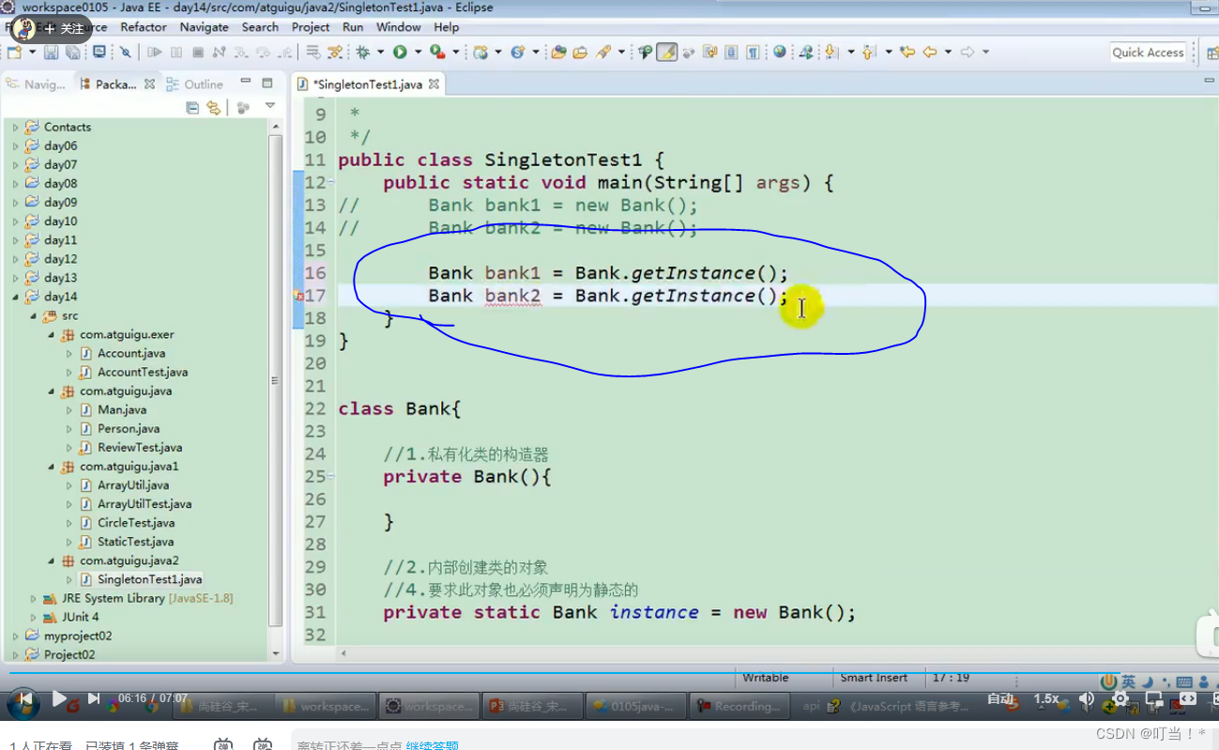Open Back history dropdown arrow
This screenshot has height=750, width=1219.
948,53
